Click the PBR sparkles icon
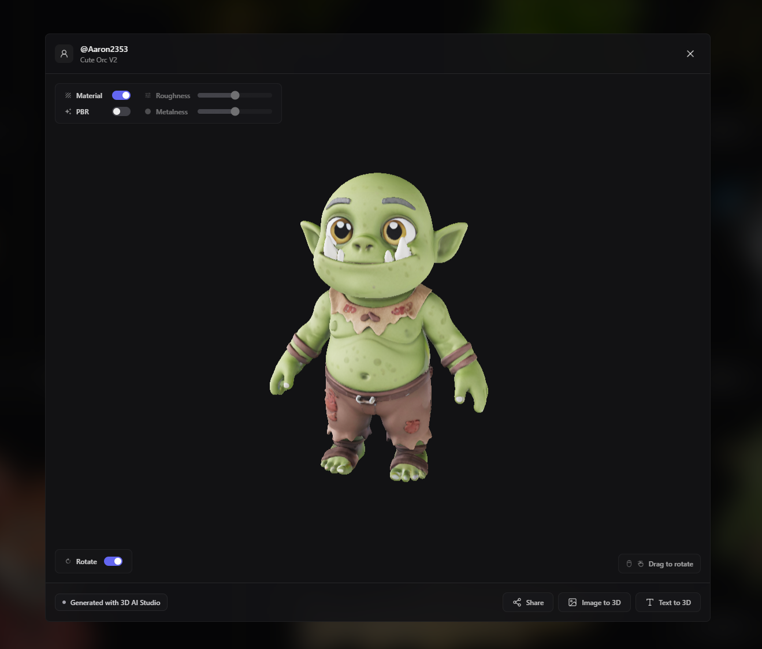This screenshot has height=649, width=762. pos(68,111)
